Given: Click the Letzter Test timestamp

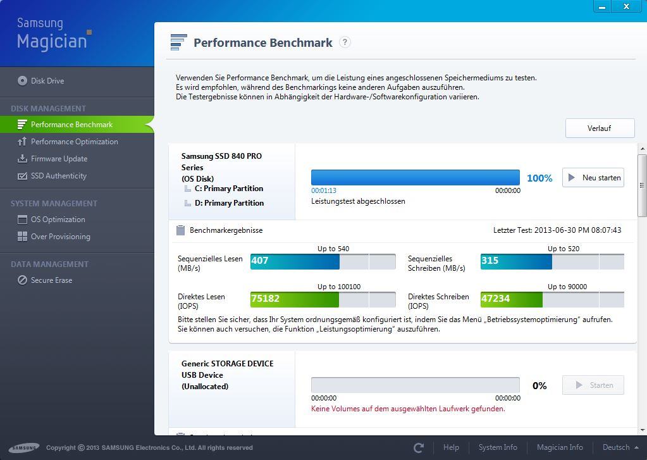Looking at the screenshot, I should coord(557,230).
